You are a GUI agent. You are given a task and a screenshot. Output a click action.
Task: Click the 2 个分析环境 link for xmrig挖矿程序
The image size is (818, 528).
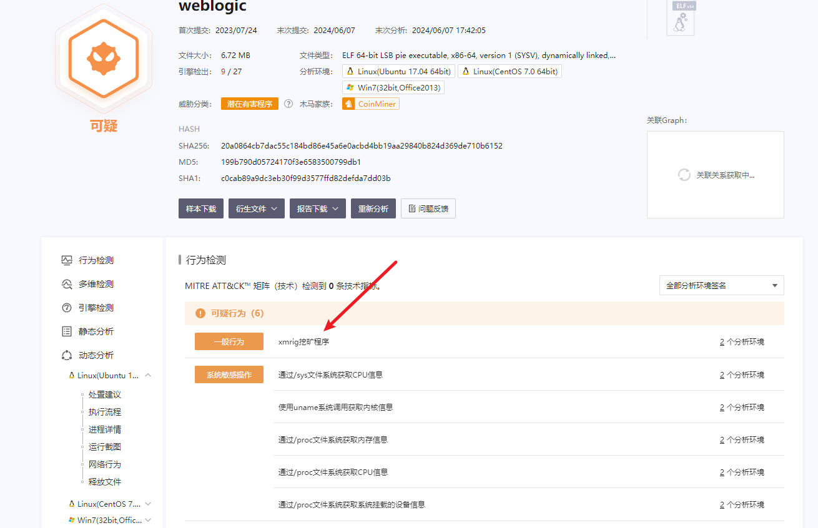pyautogui.click(x=742, y=342)
